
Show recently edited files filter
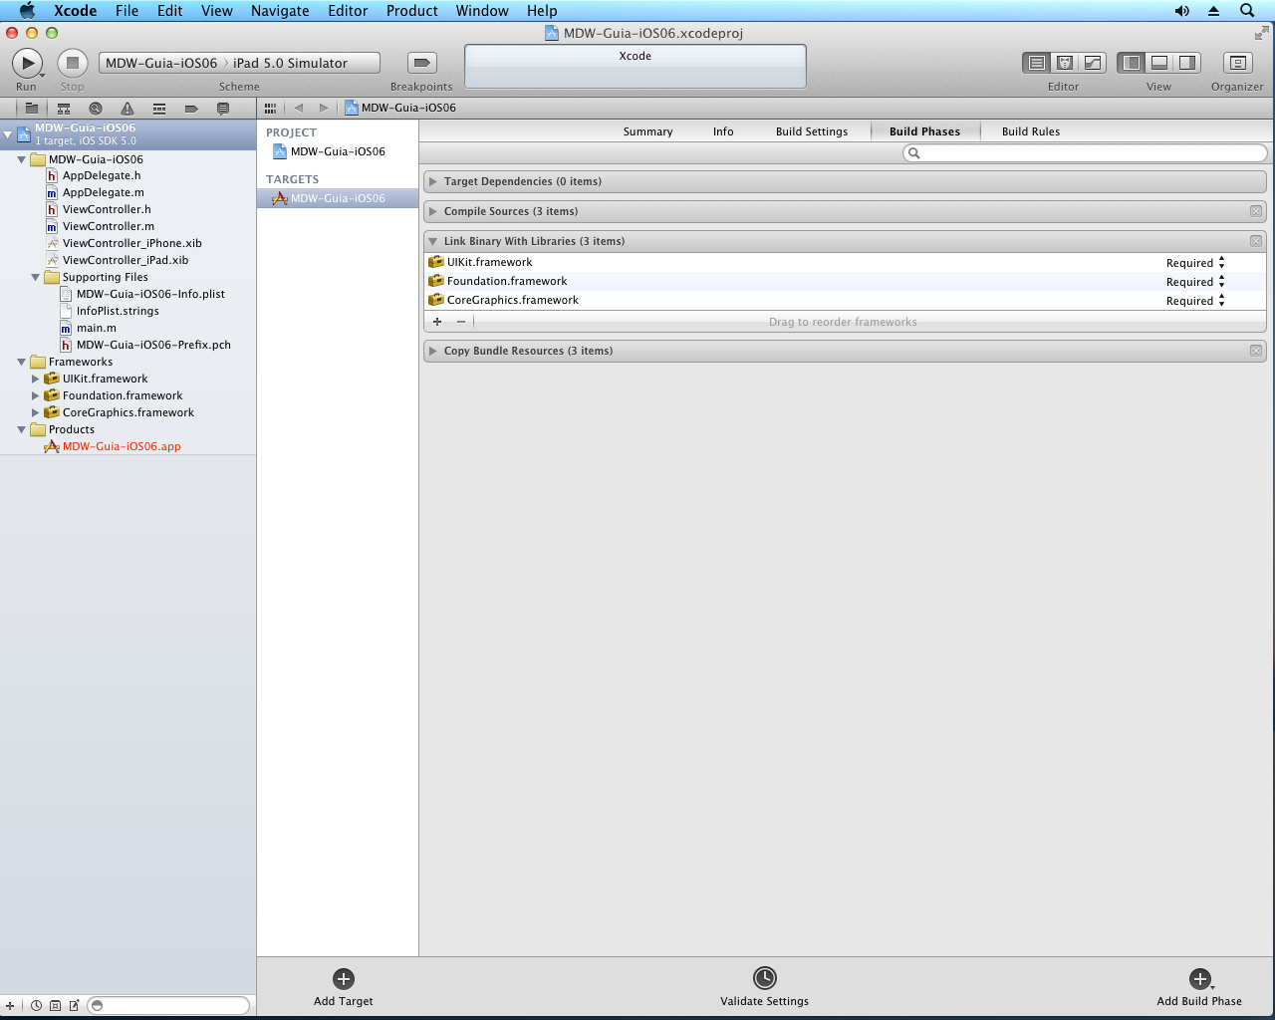pos(36,1005)
